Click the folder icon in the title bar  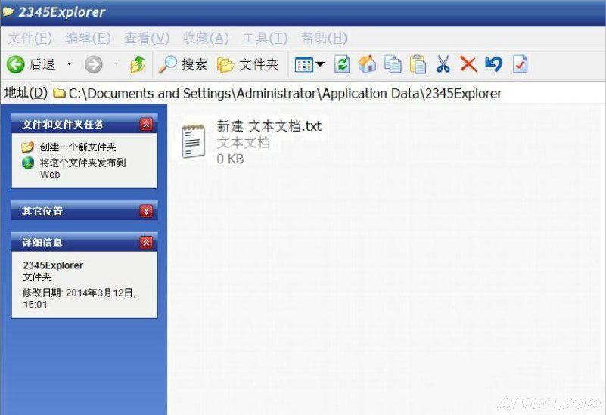(x=8, y=11)
